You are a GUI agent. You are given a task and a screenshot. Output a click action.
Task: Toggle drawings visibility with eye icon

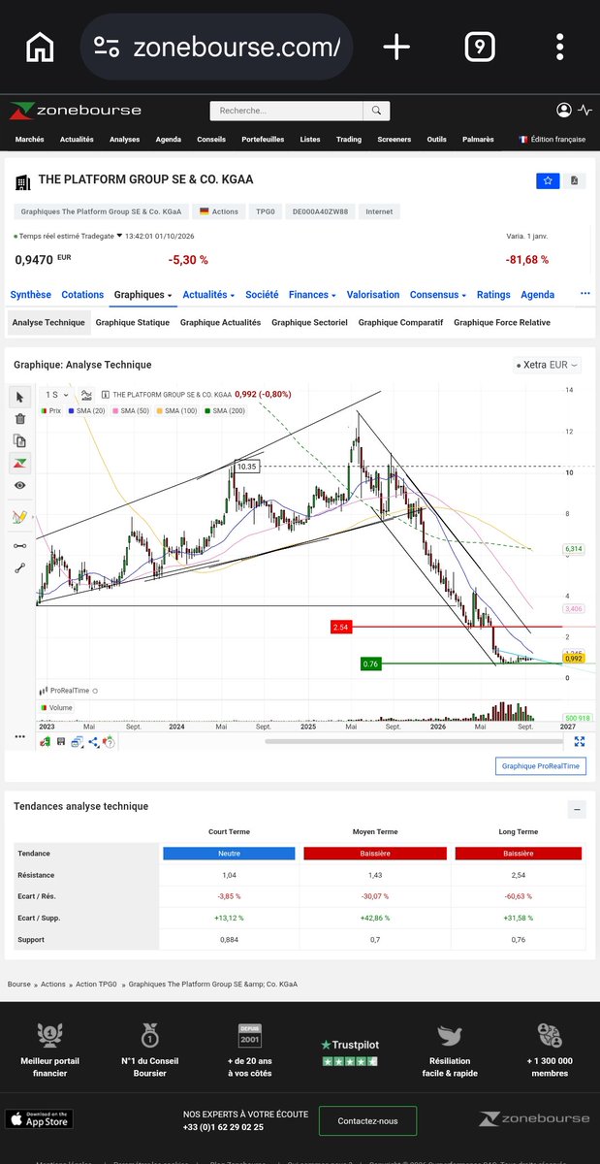pyautogui.click(x=20, y=484)
